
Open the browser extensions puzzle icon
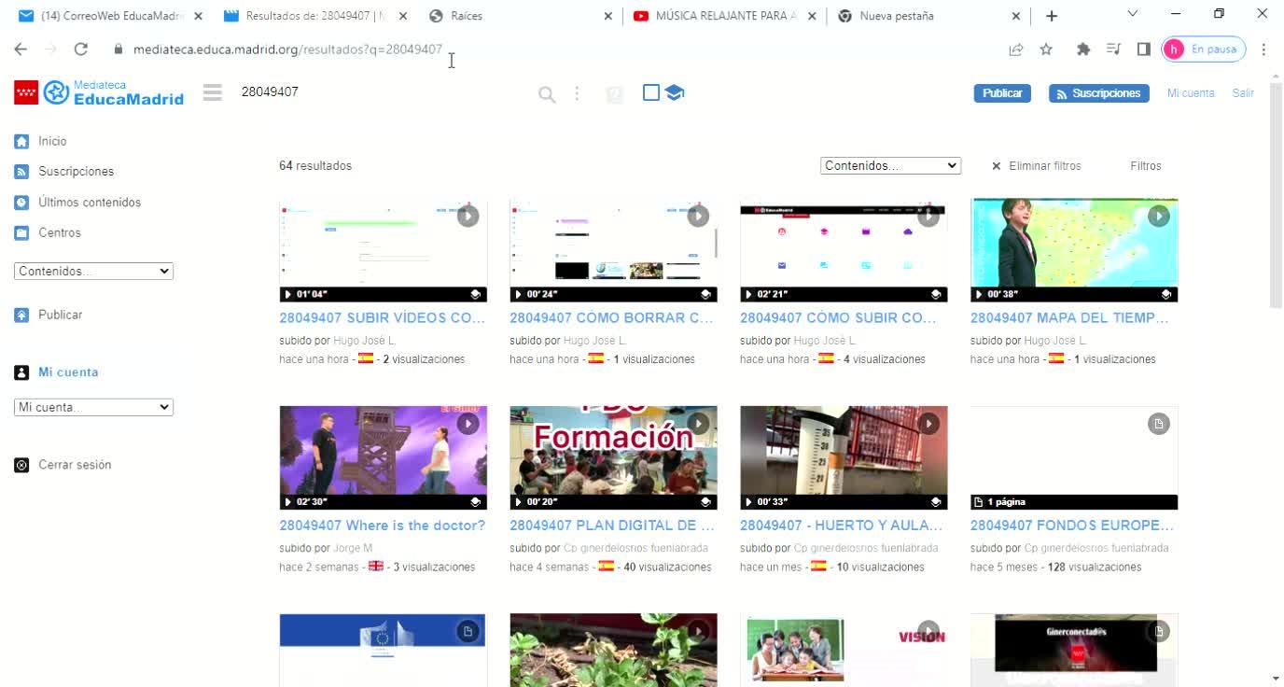pyautogui.click(x=1083, y=49)
